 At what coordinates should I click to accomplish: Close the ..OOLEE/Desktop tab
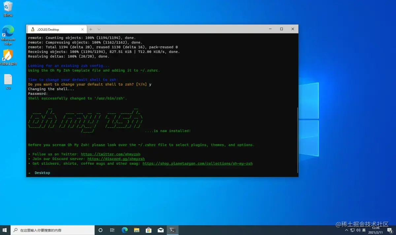(82, 29)
